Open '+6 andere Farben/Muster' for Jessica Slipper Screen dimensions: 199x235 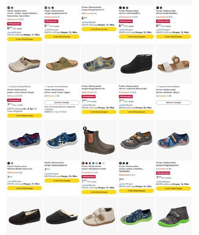tap(19, 87)
